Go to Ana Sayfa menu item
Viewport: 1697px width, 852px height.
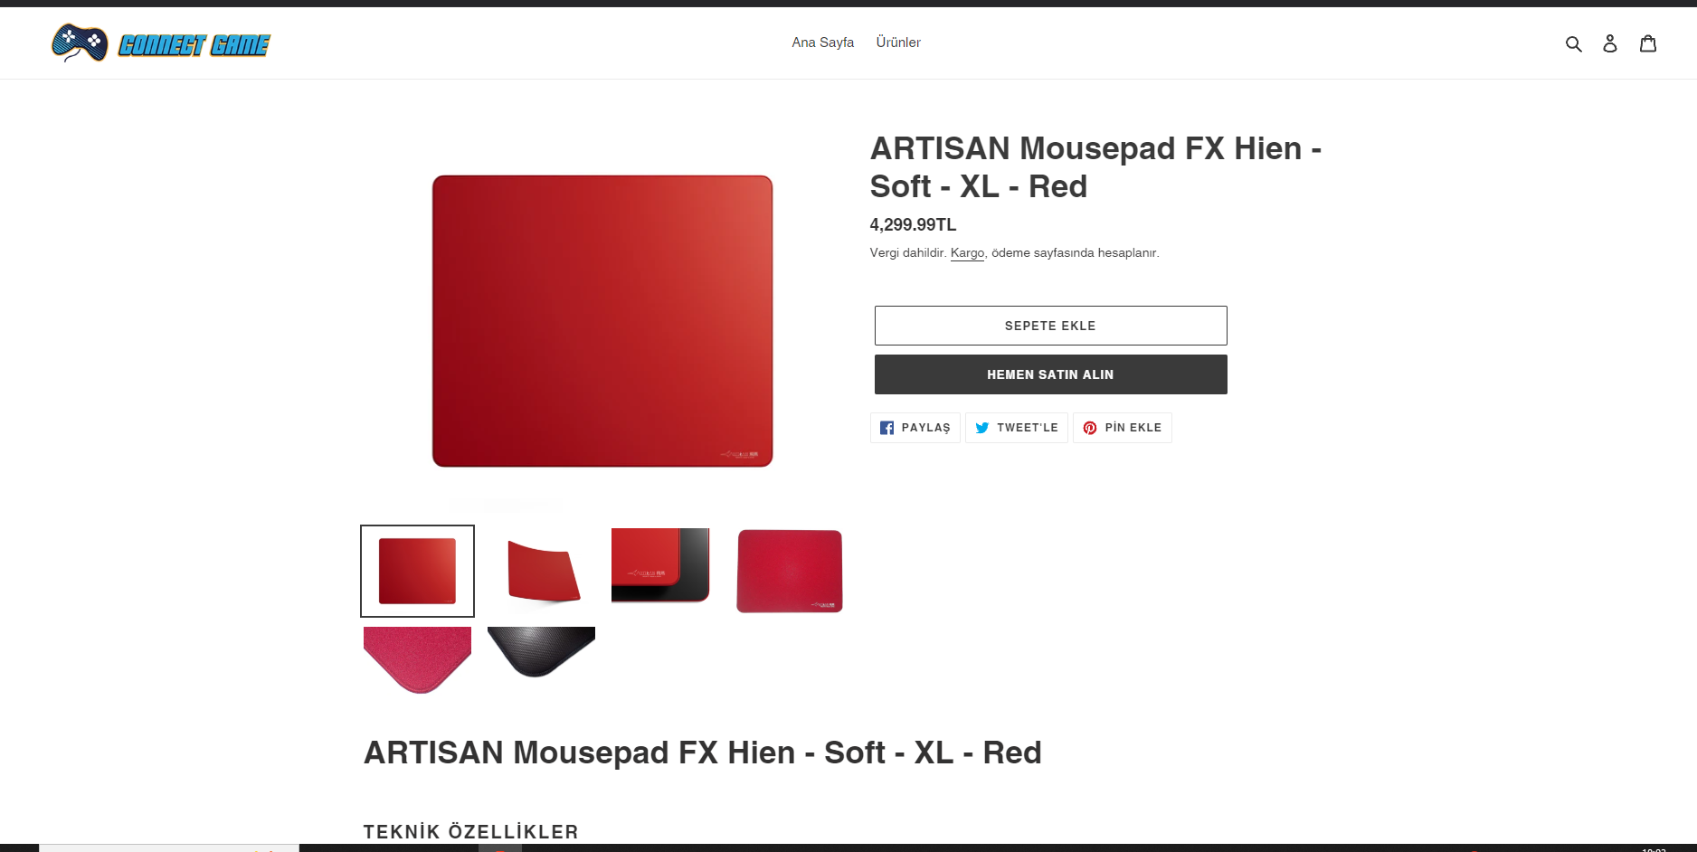tap(823, 43)
